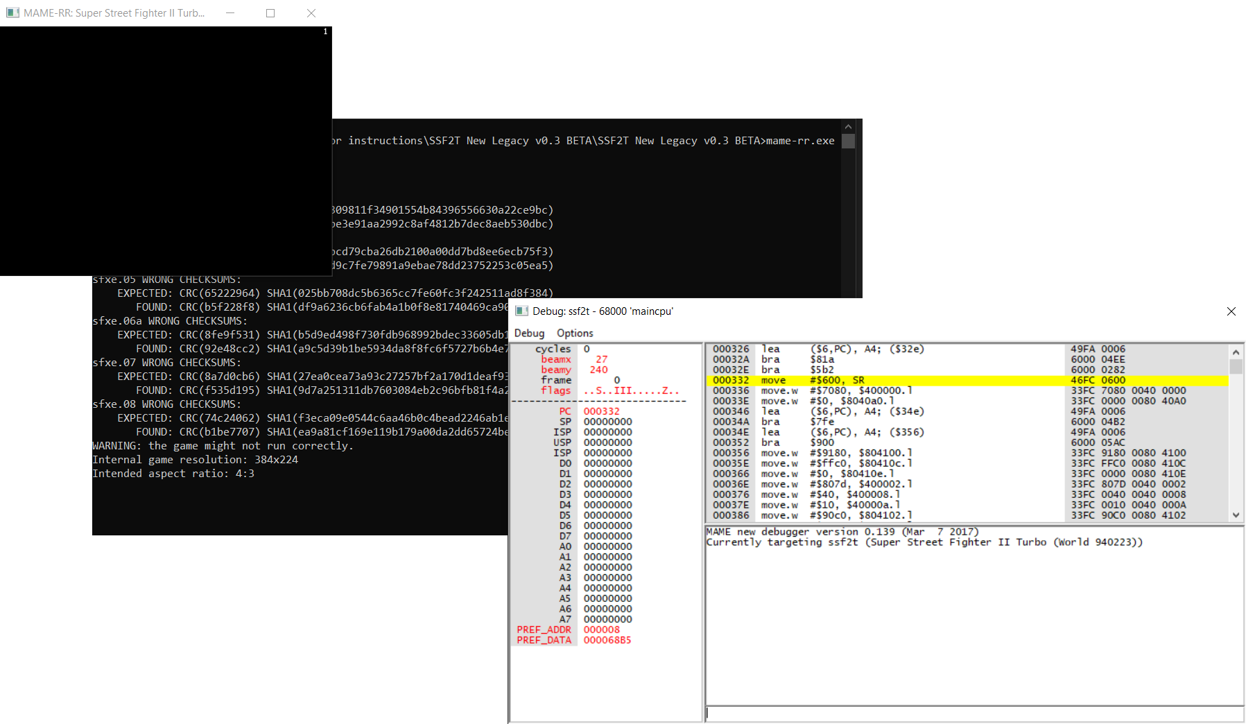This screenshot has width=1246, height=724.
Task: Click the MAME-RR window title icon
Action: tap(12, 12)
